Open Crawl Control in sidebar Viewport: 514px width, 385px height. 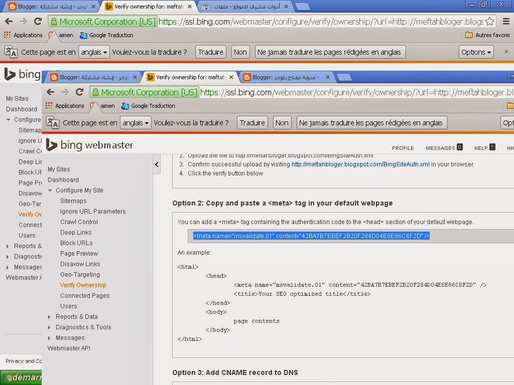point(79,222)
